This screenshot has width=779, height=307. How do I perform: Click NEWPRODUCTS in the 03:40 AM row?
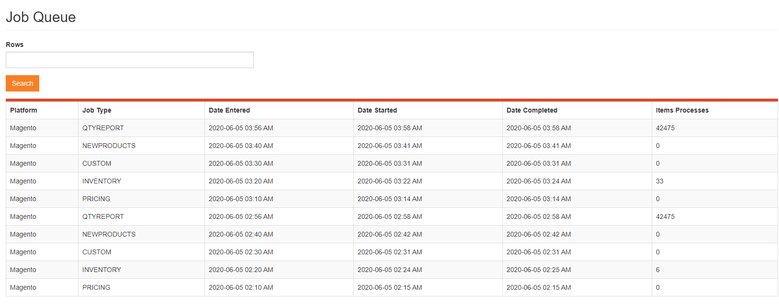coord(109,146)
